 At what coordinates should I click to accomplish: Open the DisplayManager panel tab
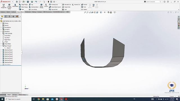[17, 16]
